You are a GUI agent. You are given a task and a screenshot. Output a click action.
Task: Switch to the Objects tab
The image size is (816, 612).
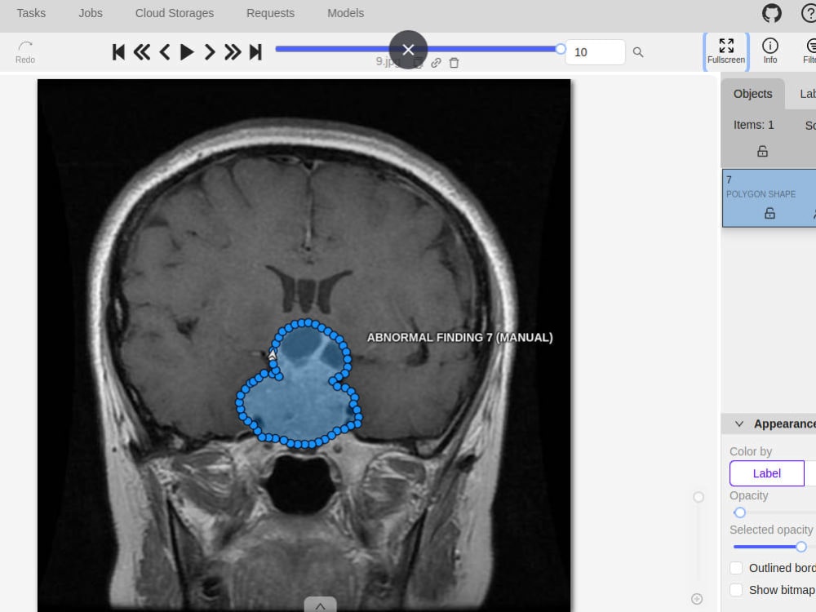[752, 94]
